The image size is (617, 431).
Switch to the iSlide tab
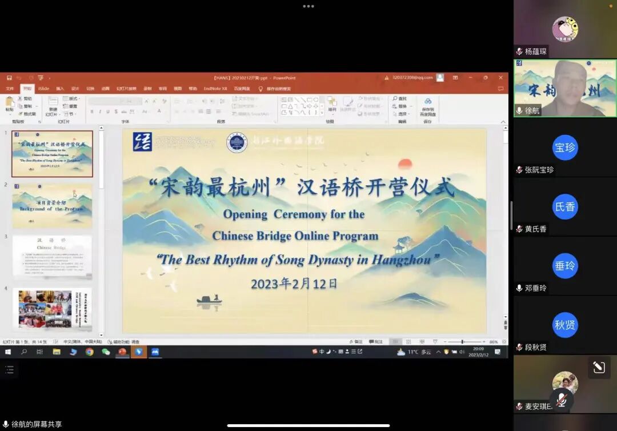pyautogui.click(x=43, y=89)
